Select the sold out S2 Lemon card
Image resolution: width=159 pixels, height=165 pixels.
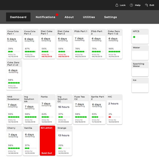click(48, 140)
